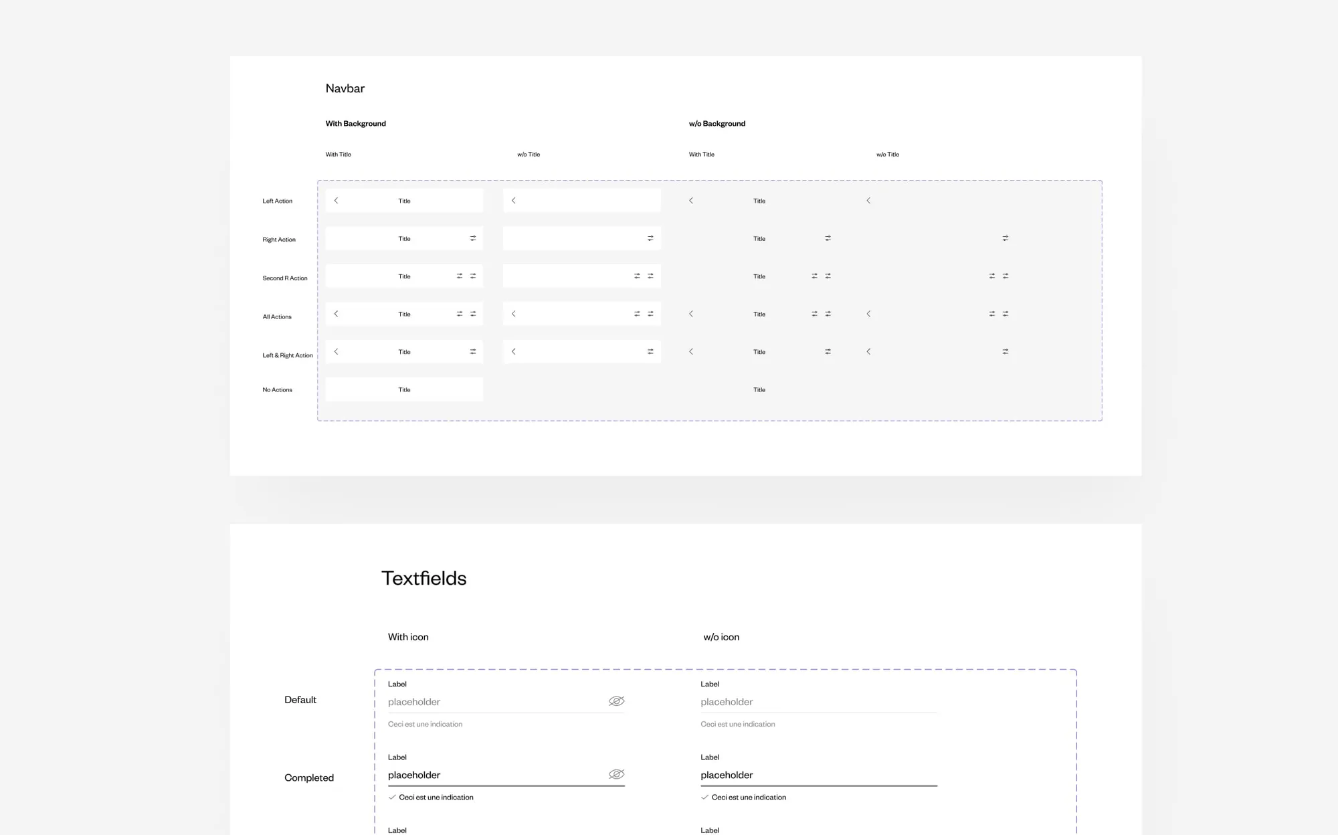1338x835 pixels.
Task: Click back chevron in All Actions no-background untitled navbar
Action: (x=868, y=314)
